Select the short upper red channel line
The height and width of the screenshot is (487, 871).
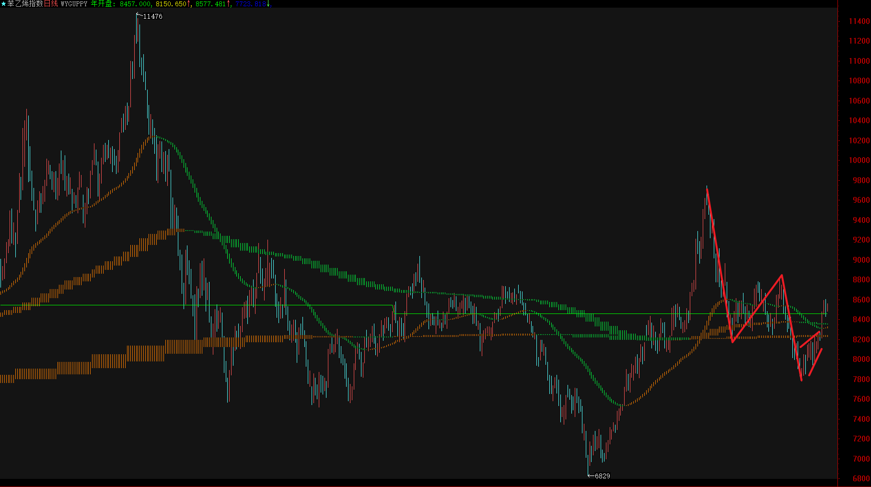coord(810,339)
